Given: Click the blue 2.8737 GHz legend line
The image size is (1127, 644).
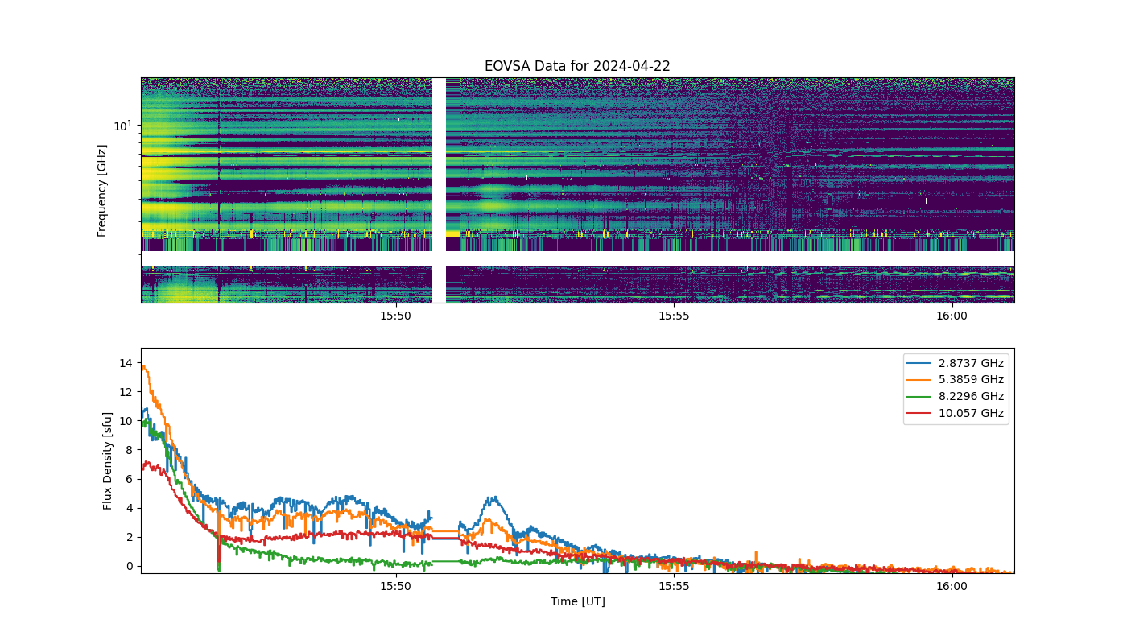Looking at the screenshot, I should (922, 363).
